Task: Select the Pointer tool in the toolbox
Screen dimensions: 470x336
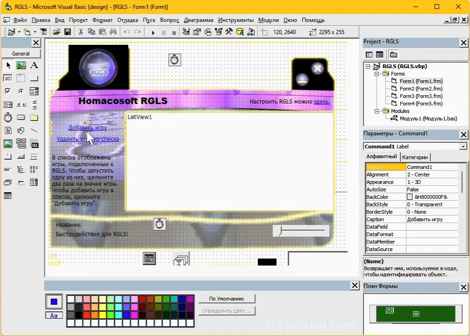Action: click(8, 65)
